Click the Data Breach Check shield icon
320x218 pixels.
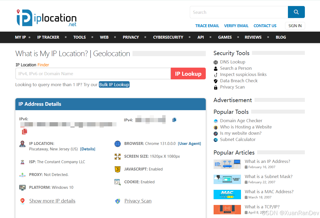pyautogui.click(x=216, y=81)
